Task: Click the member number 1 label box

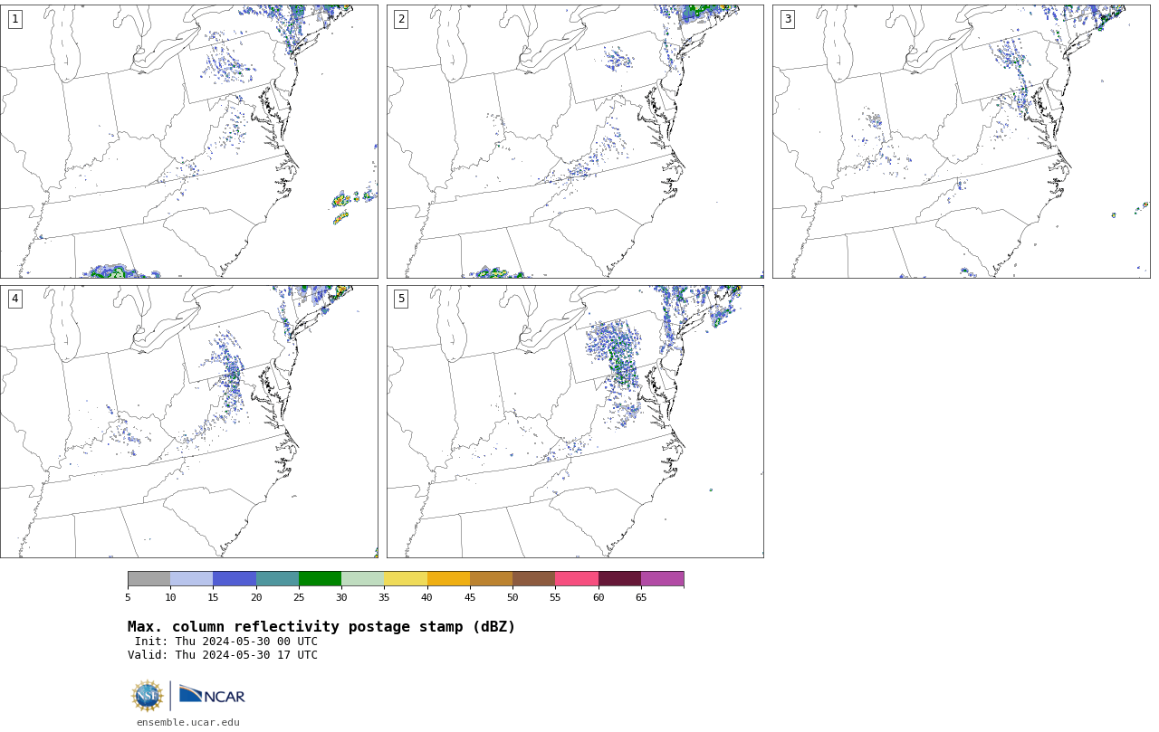Action: click(x=14, y=19)
